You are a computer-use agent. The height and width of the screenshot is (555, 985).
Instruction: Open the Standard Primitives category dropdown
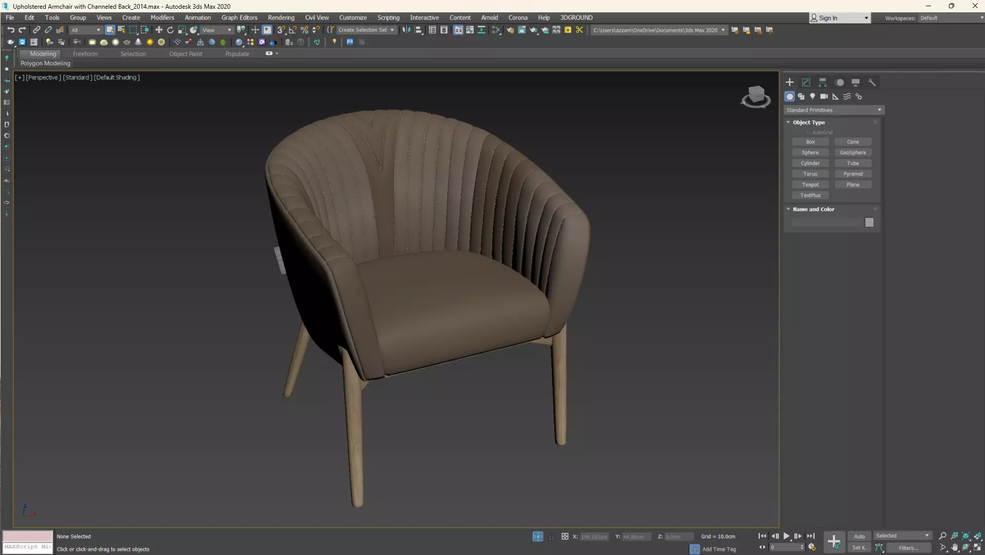(834, 110)
